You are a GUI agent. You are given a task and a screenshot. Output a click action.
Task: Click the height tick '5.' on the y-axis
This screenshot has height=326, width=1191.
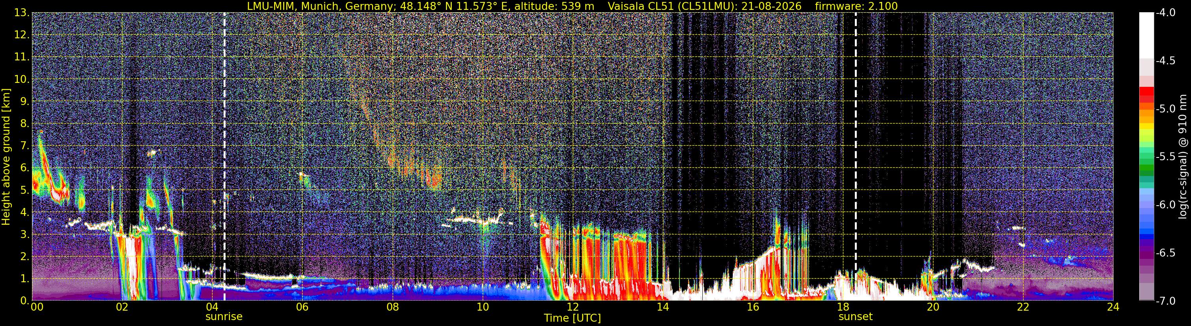tap(25, 190)
